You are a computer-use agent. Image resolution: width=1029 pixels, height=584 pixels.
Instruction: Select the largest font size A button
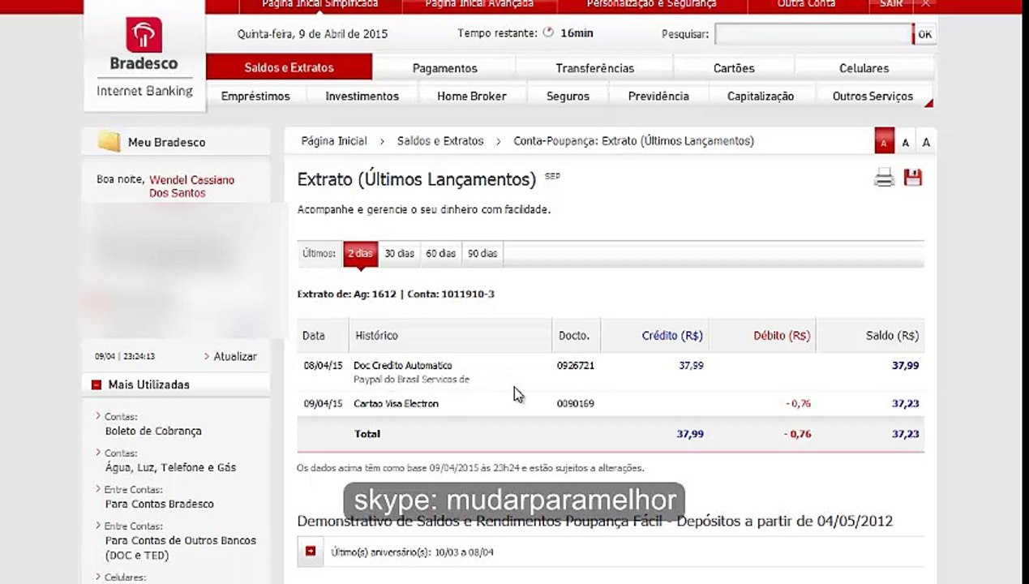[x=926, y=143]
